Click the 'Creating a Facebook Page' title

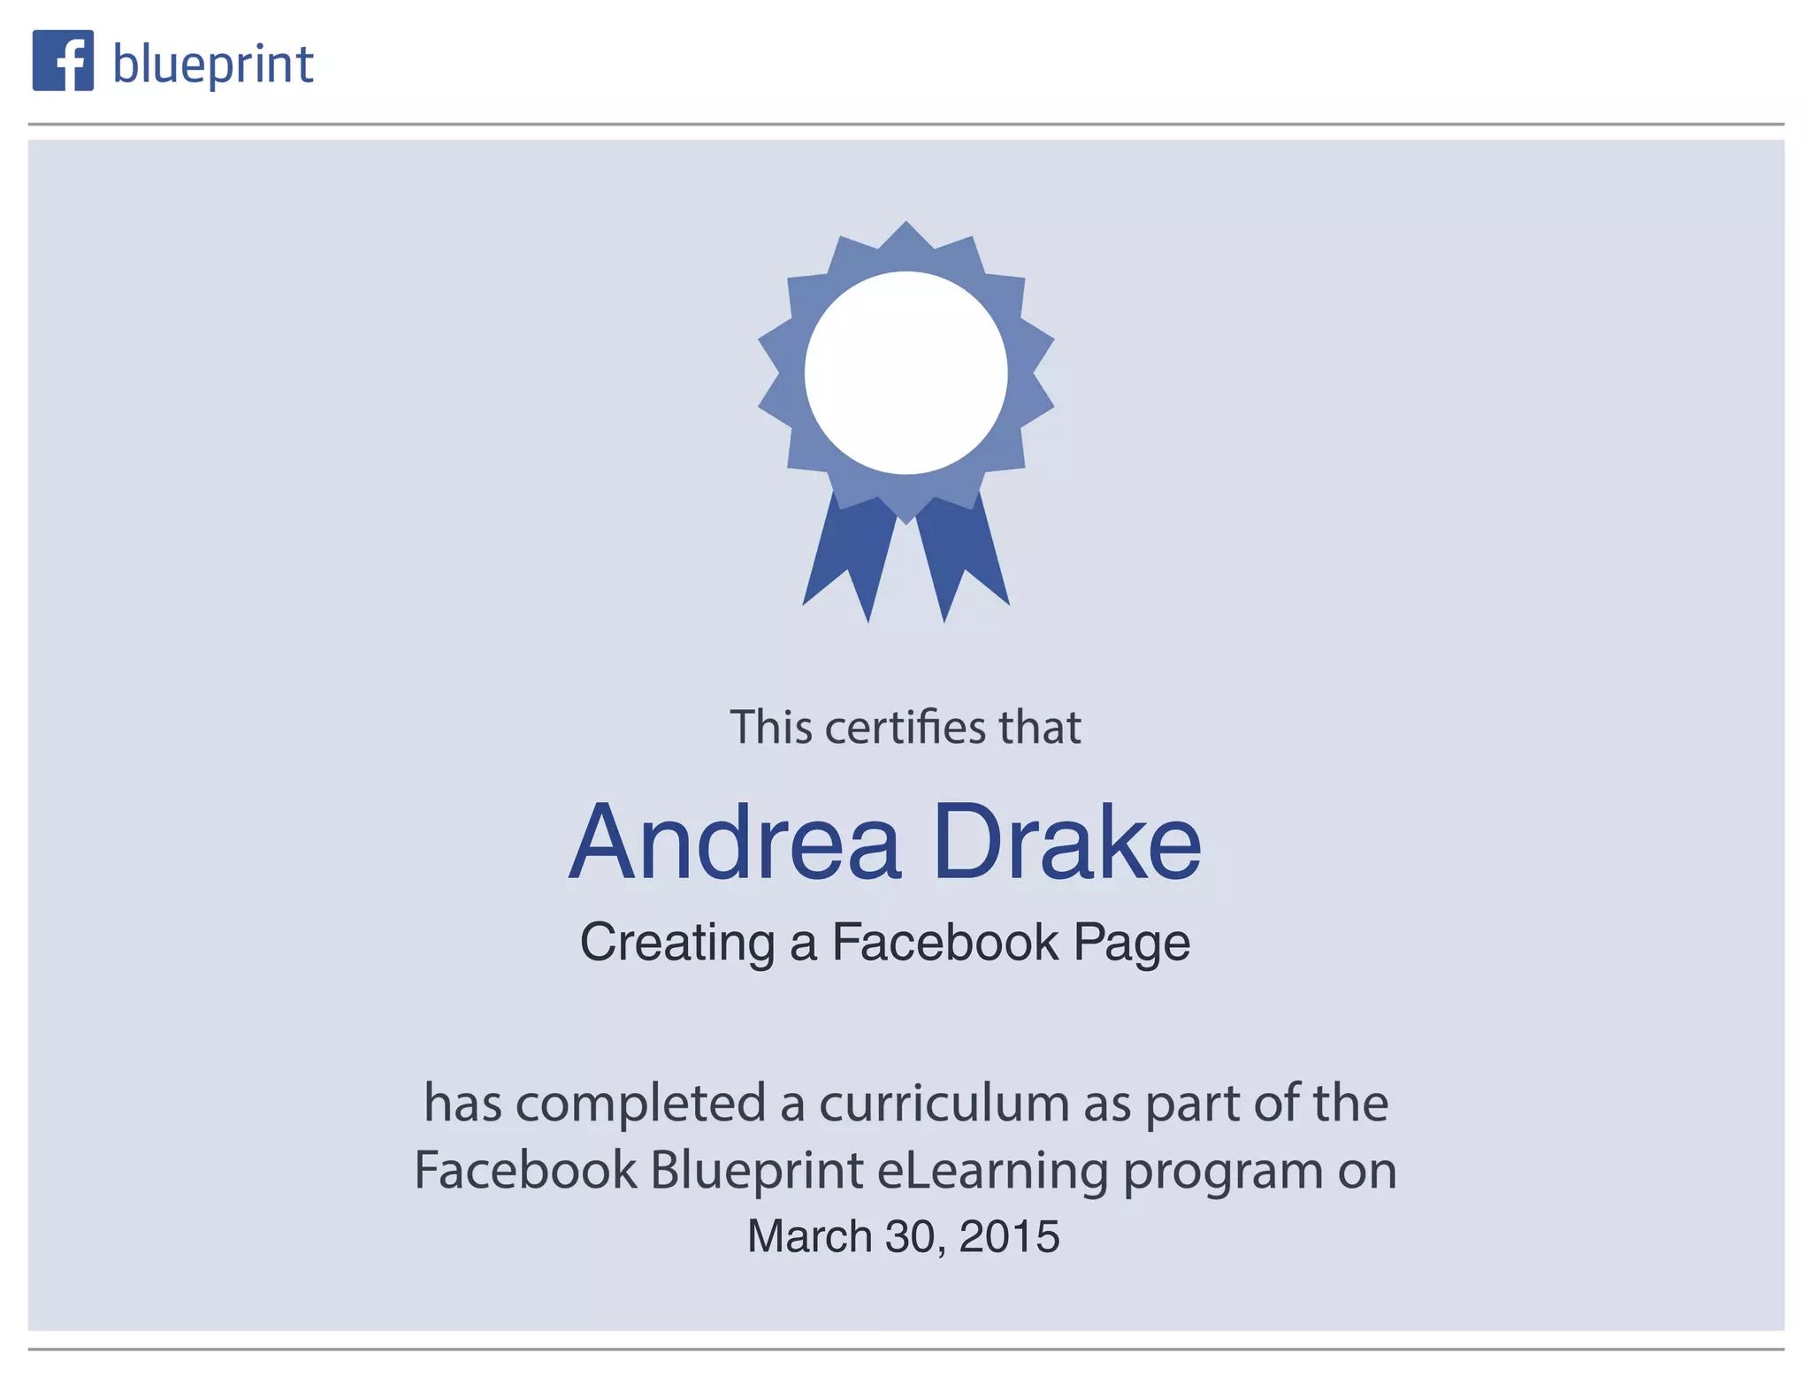click(885, 942)
